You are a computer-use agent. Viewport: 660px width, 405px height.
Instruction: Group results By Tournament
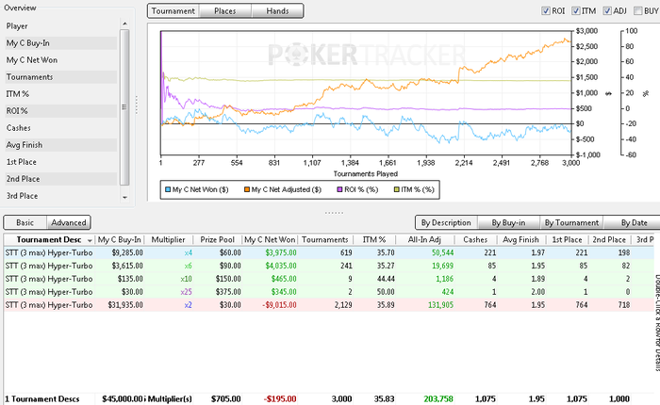click(571, 222)
